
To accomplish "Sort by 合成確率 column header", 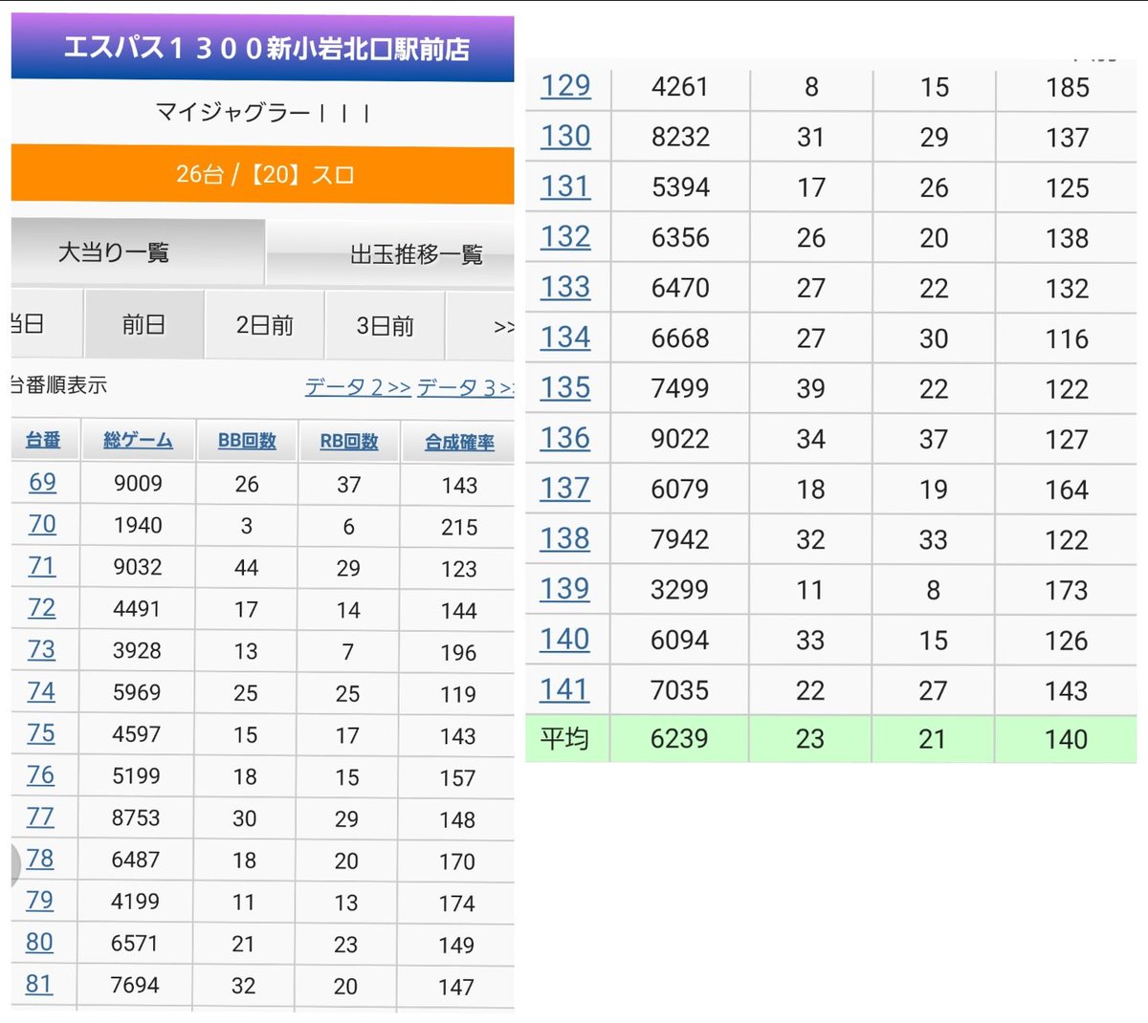I will coord(459,443).
